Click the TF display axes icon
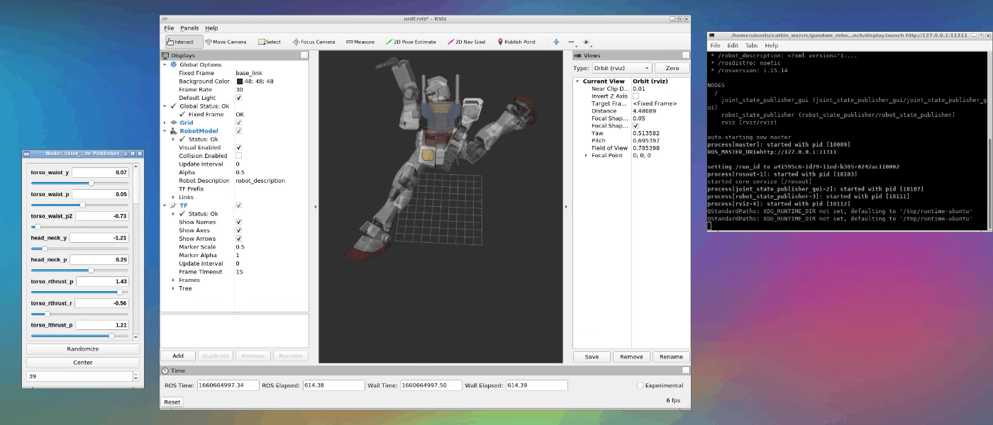 (x=174, y=205)
